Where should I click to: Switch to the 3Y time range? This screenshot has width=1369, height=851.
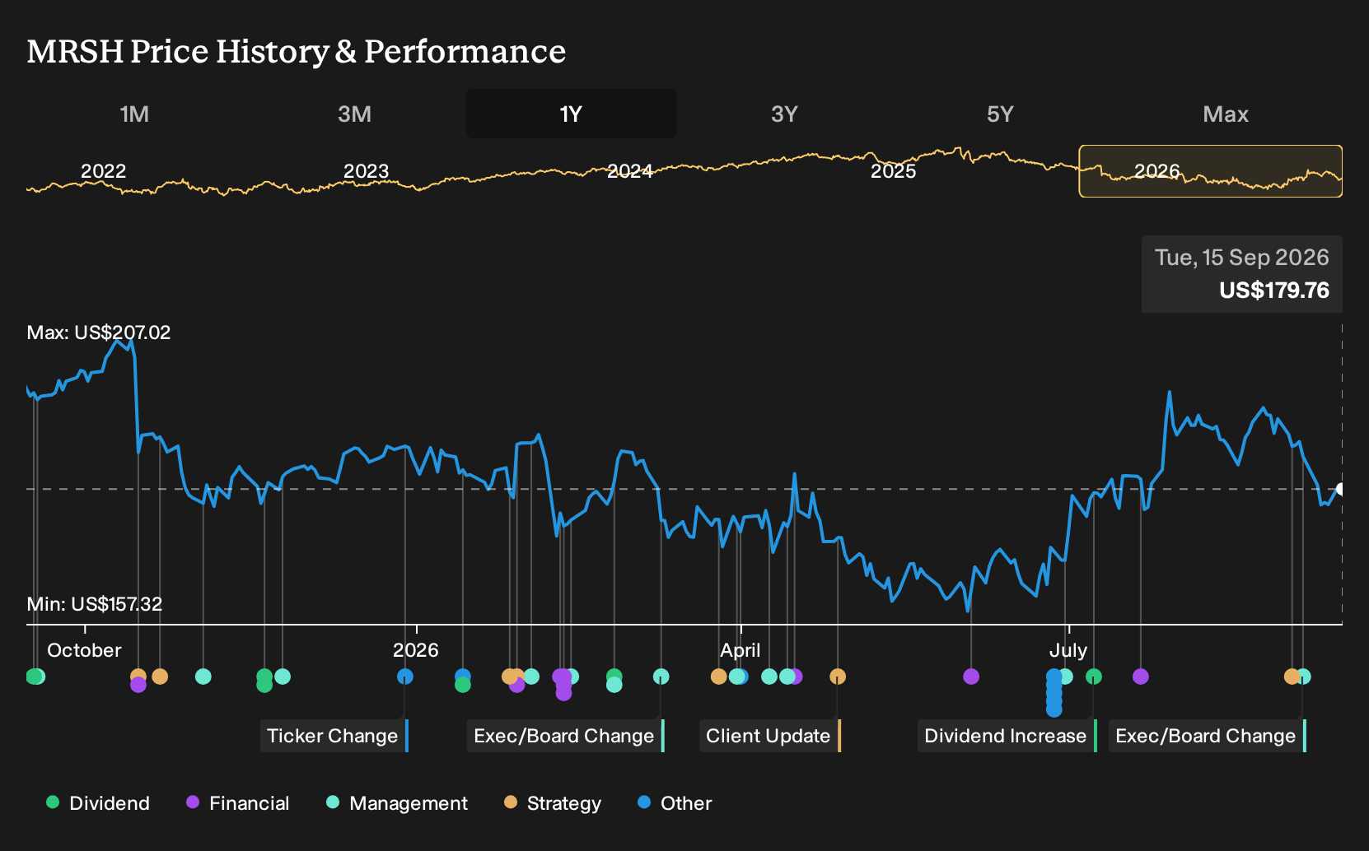[784, 114]
